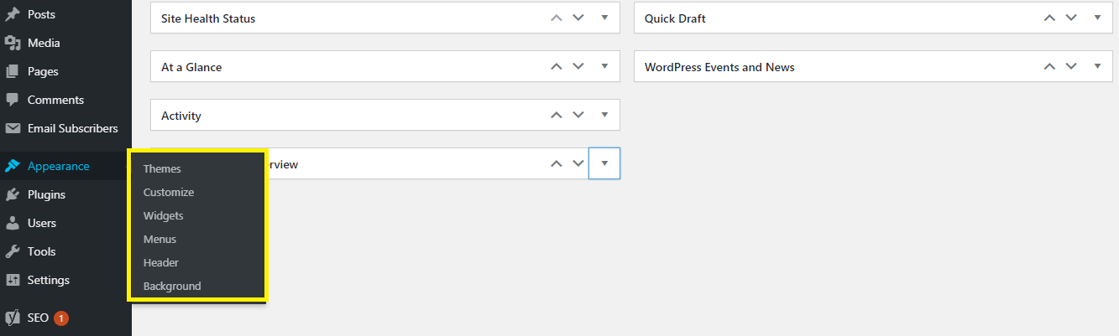The height and width of the screenshot is (336, 1119).
Task: Open Header in Appearance submenu
Action: click(161, 262)
